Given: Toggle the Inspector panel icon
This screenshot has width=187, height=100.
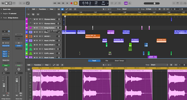Looking at the screenshot, I should [6, 3].
